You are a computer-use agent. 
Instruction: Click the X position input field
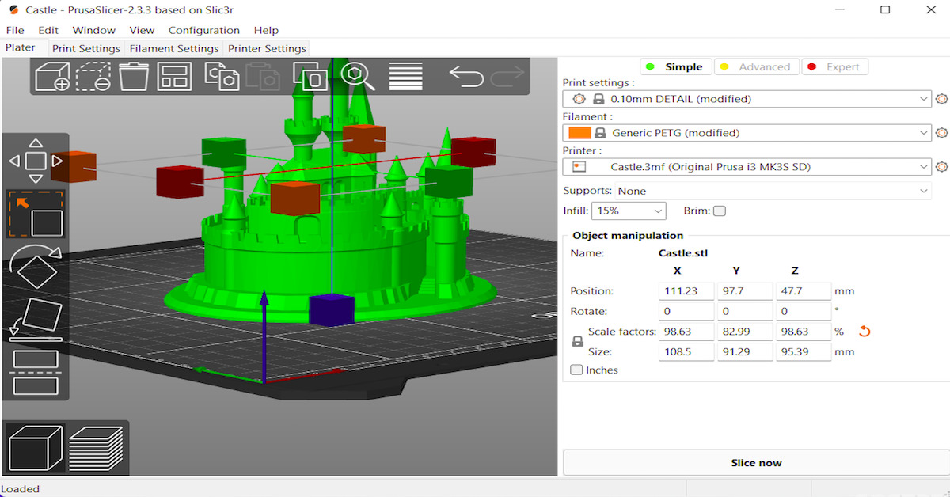point(686,291)
